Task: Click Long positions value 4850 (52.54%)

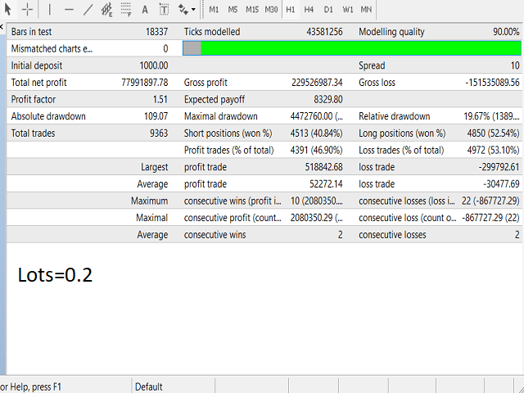Action: coord(493,133)
